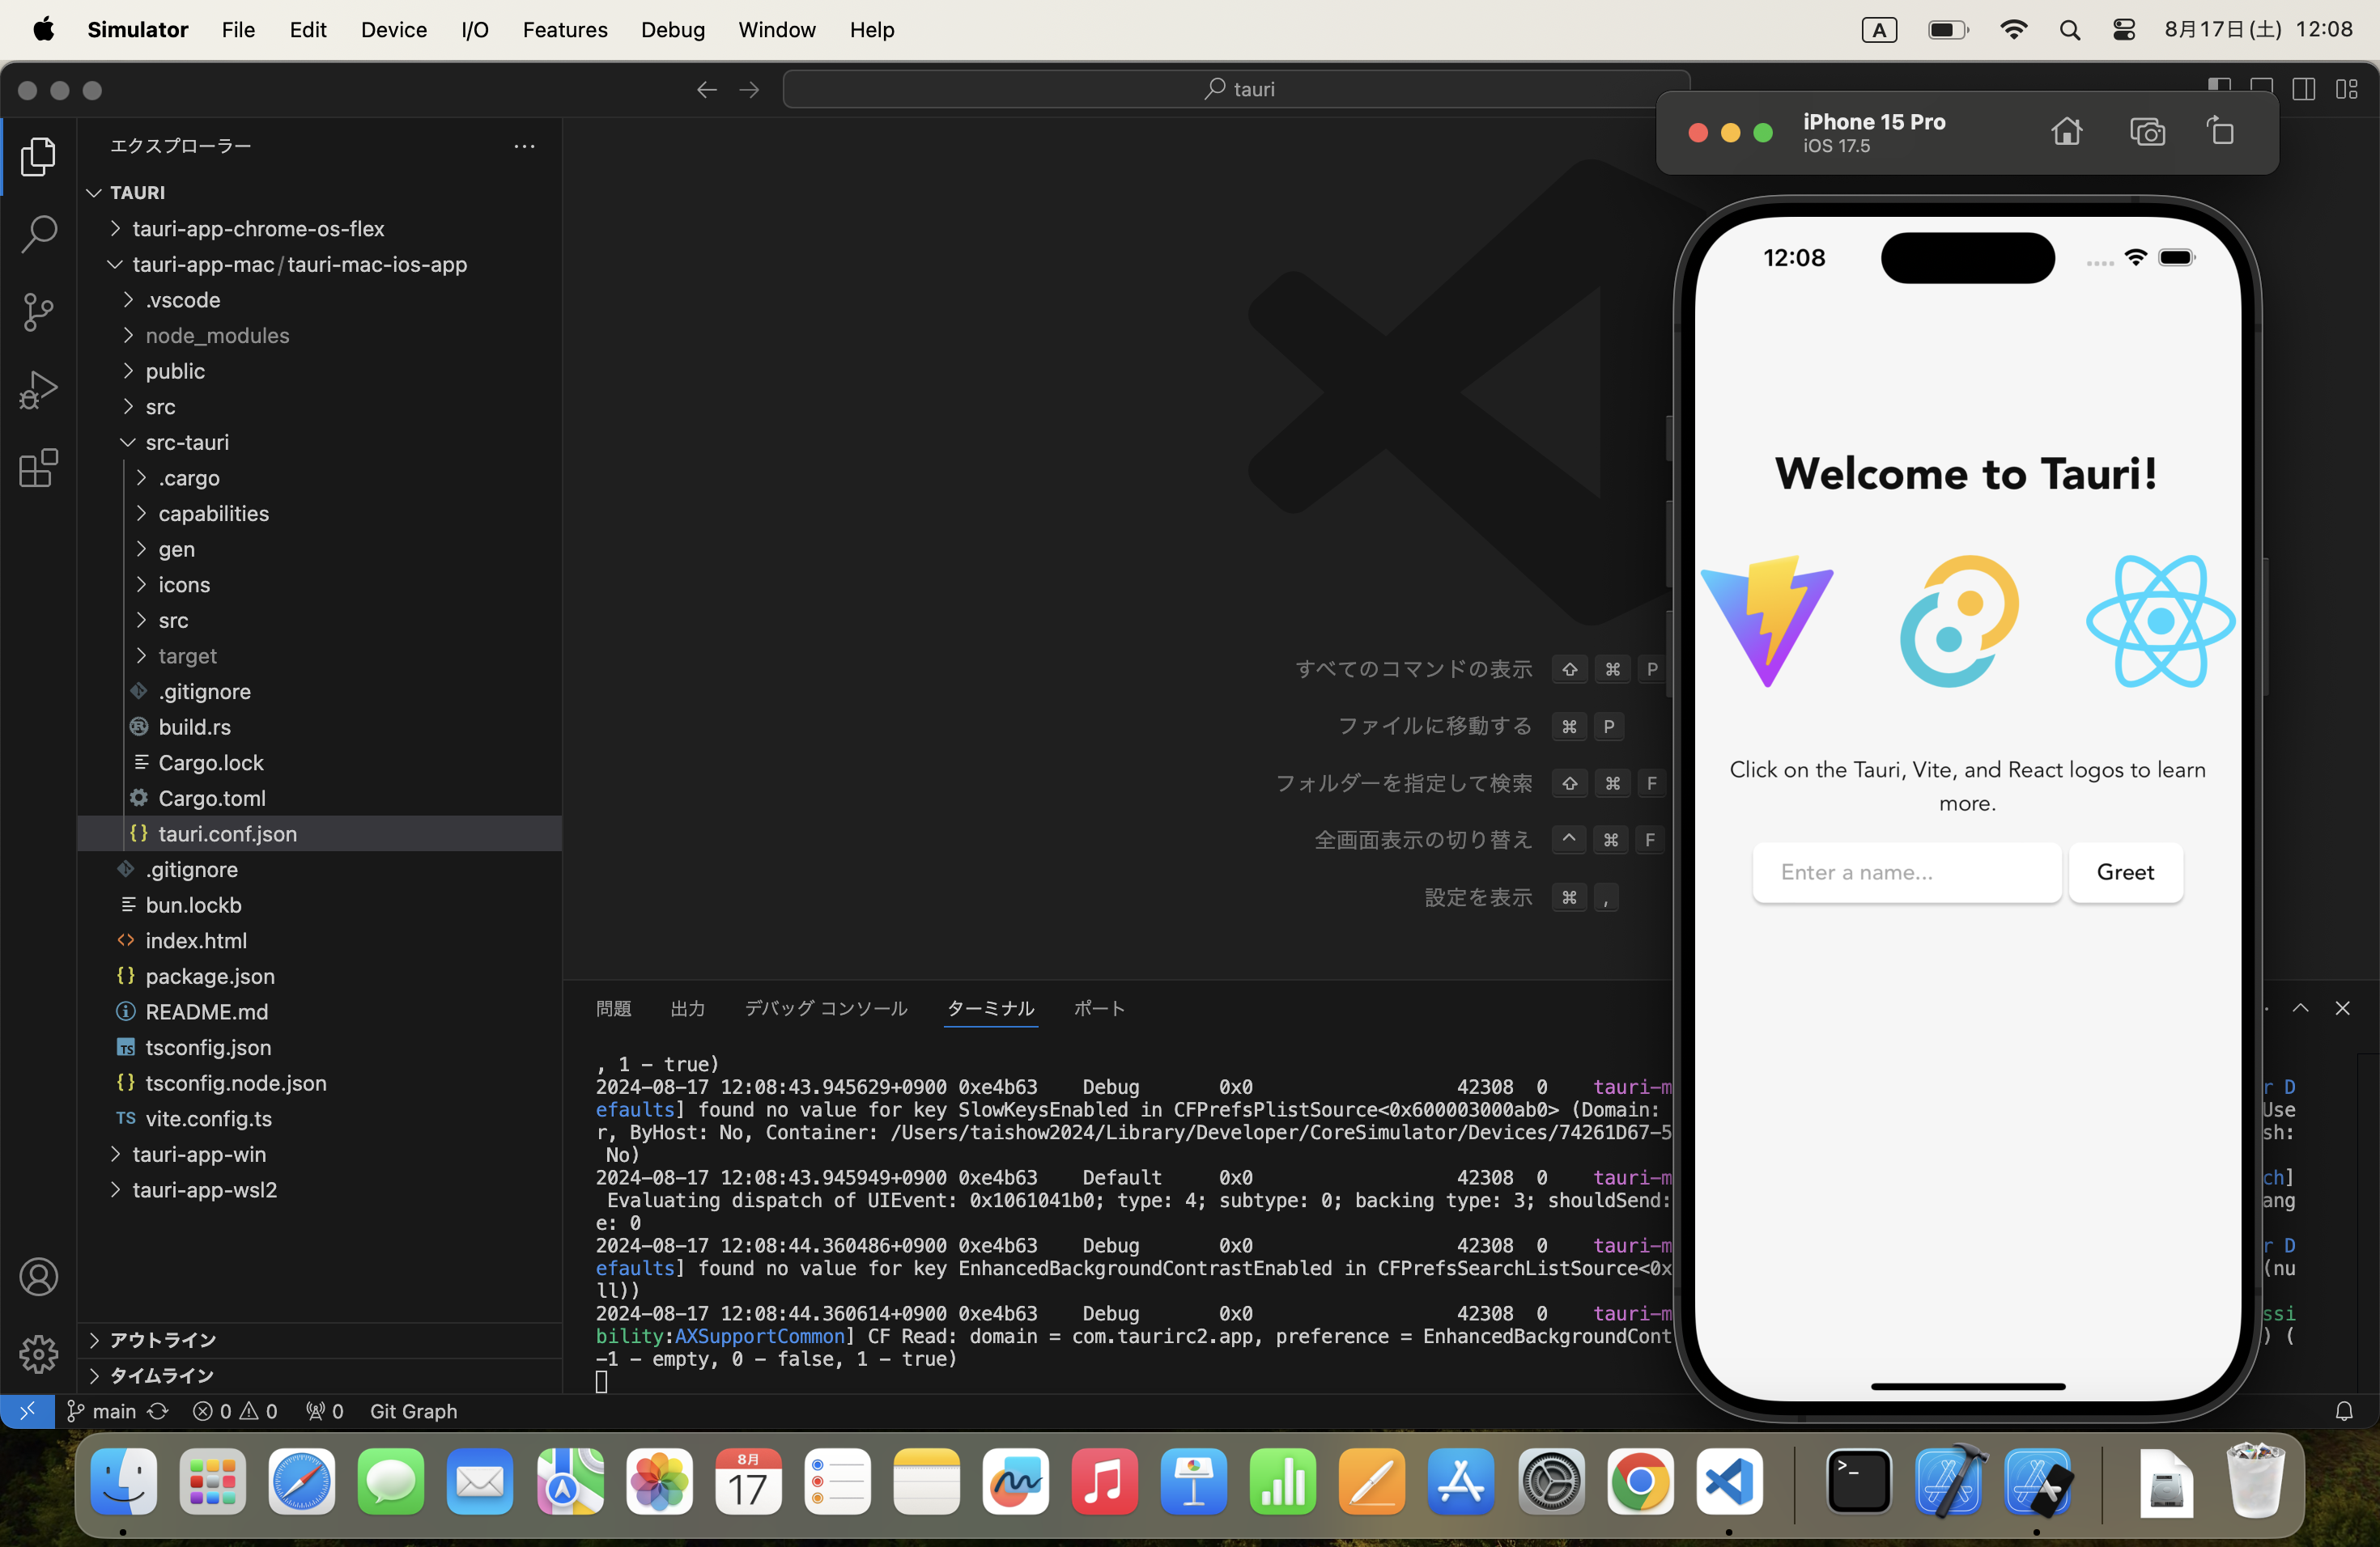This screenshot has width=2380, height=1547.
Task: Open the Features menu in Simulator
Action: [x=565, y=30]
